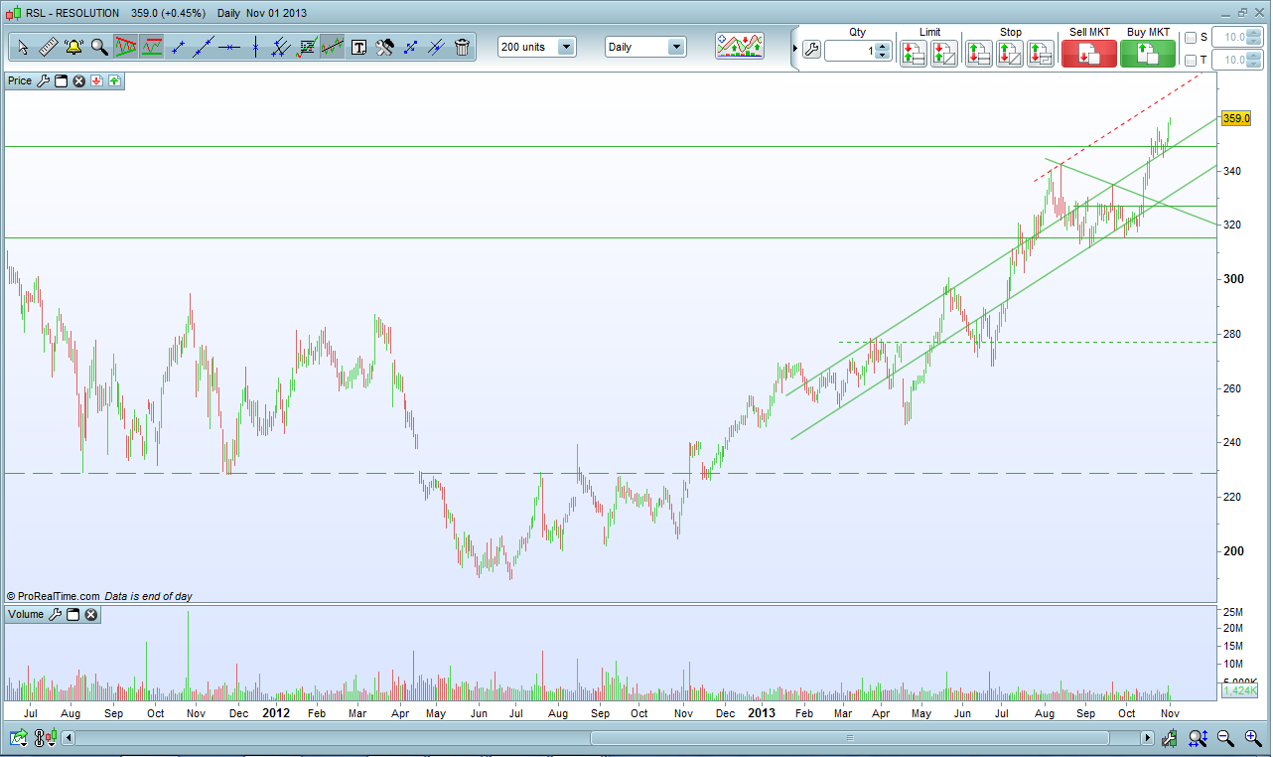1273x757 pixels.
Task: Click the Sell MKT button
Action: 1088,54
